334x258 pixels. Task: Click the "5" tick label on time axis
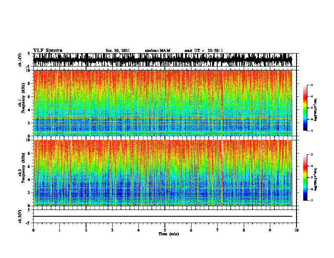[x=165, y=230]
